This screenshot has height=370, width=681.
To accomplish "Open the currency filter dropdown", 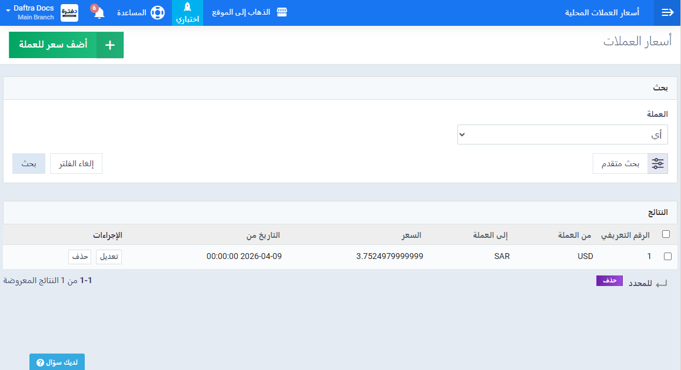I will pyautogui.click(x=562, y=134).
